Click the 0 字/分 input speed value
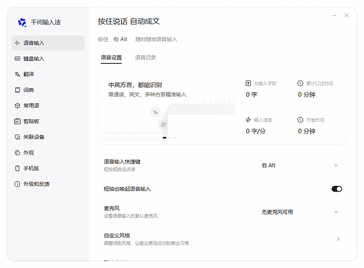The image size is (364, 268). (256, 131)
